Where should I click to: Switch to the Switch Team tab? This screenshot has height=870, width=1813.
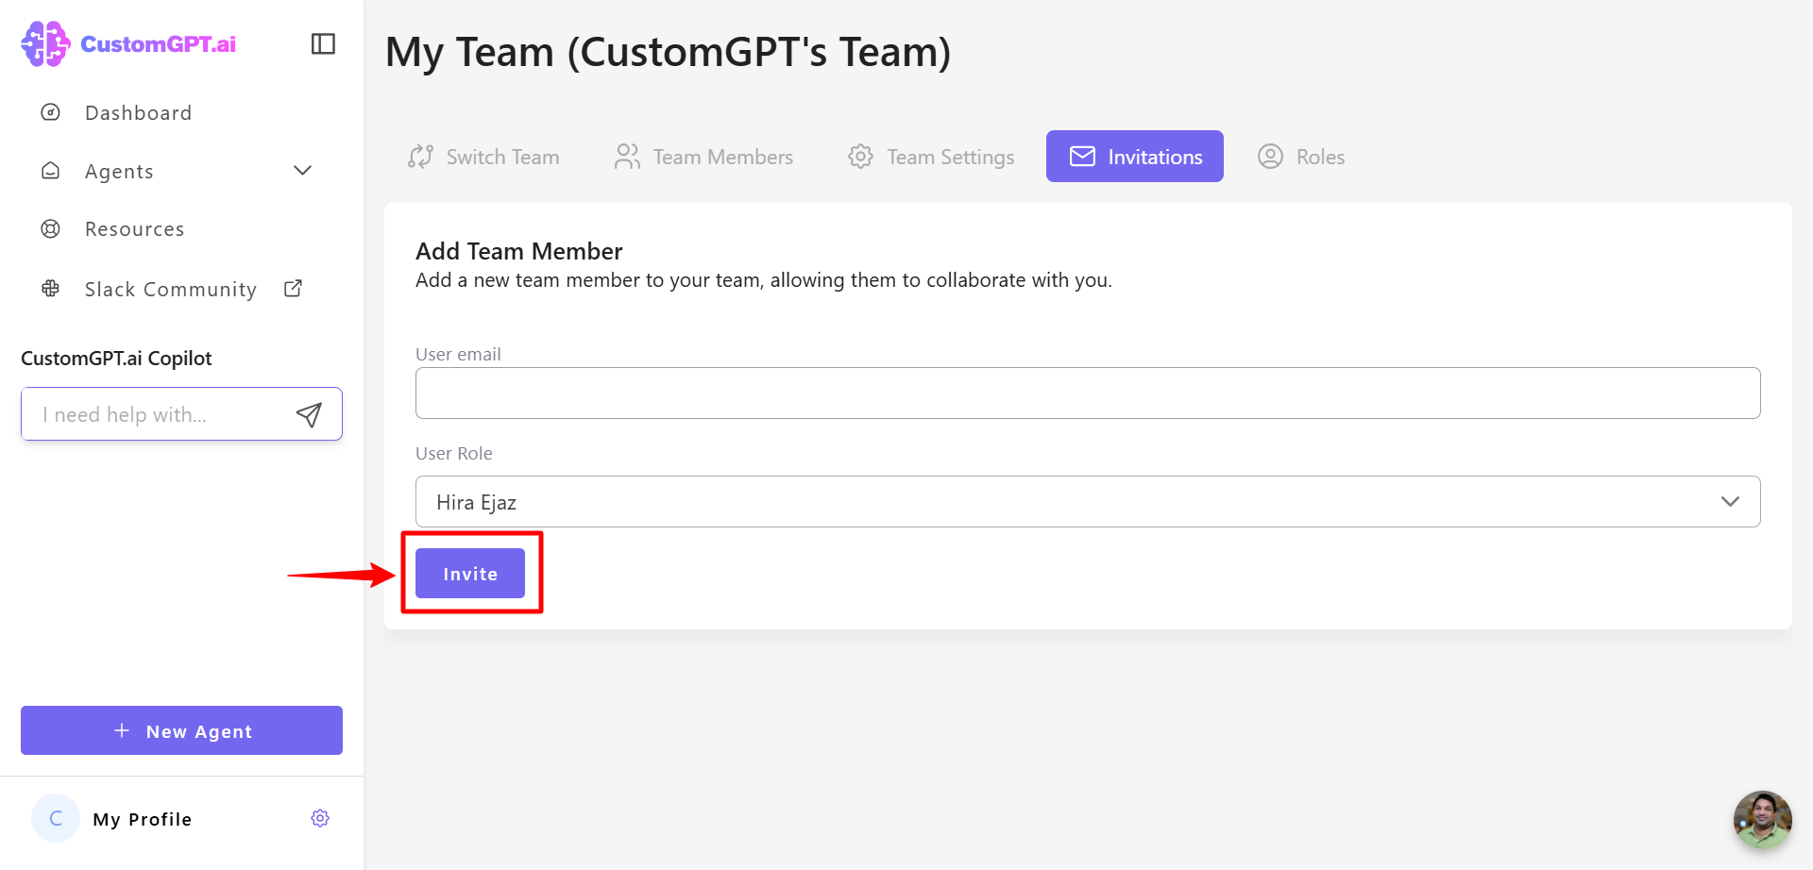[x=483, y=157]
